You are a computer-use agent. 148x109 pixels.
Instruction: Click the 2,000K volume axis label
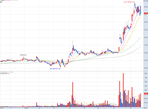[x=146, y=74]
